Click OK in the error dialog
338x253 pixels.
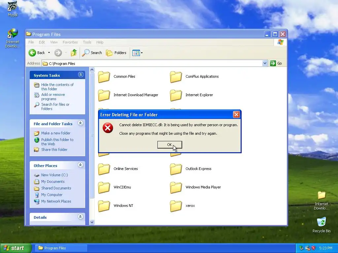[170, 145]
